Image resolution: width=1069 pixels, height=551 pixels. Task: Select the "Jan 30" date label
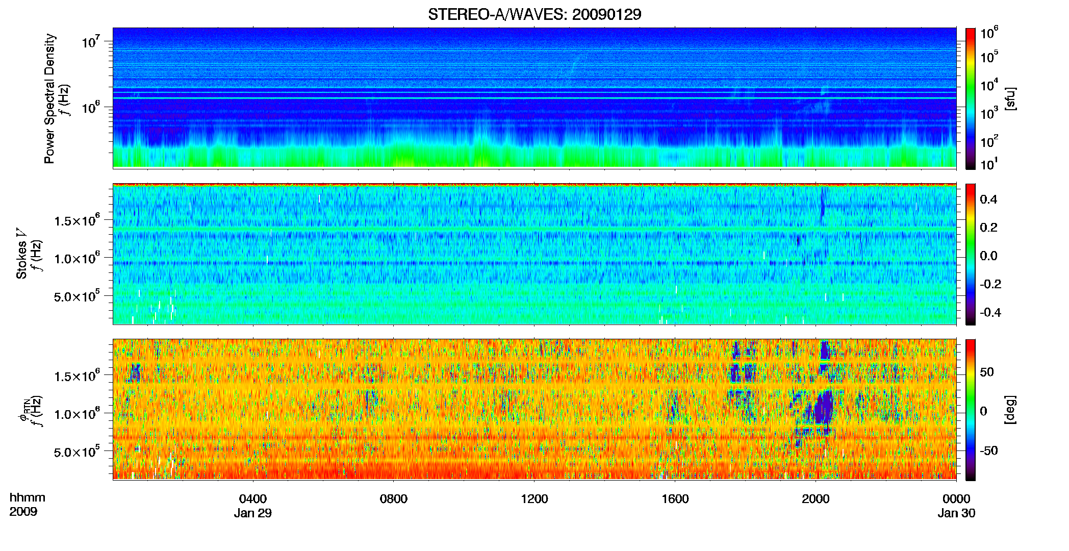point(956,513)
